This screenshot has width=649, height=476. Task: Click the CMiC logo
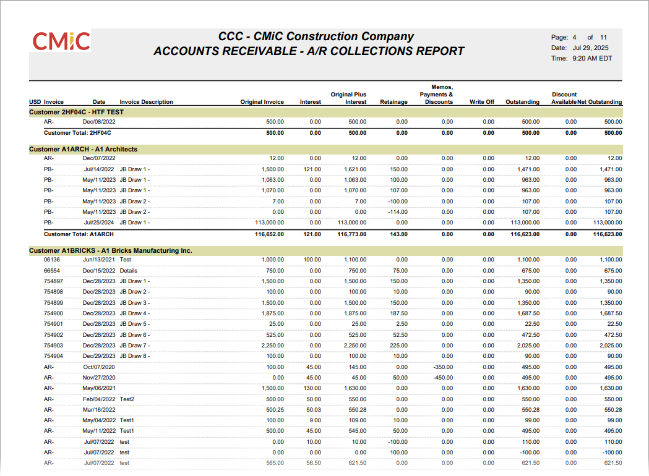click(x=60, y=41)
